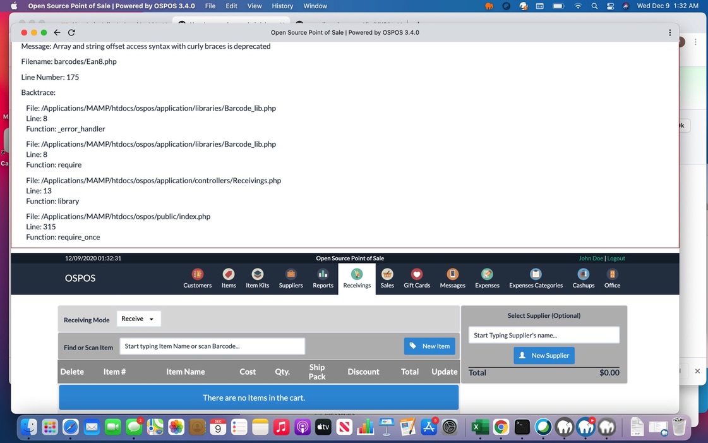
Task: Click the New Item button
Action: coord(429,346)
